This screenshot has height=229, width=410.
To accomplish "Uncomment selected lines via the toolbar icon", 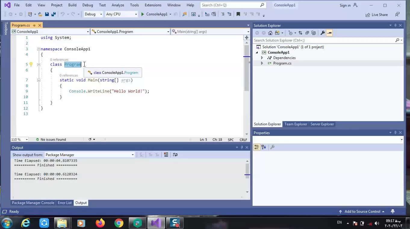I will [x=229, y=14].
